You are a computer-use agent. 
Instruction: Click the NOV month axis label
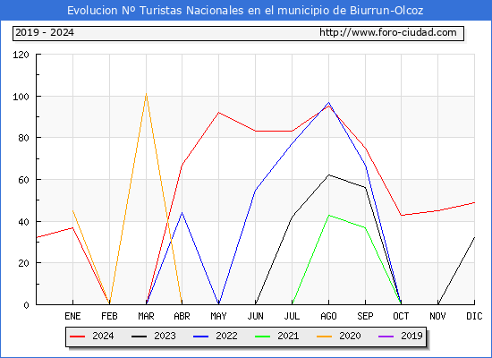(x=437, y=316)
